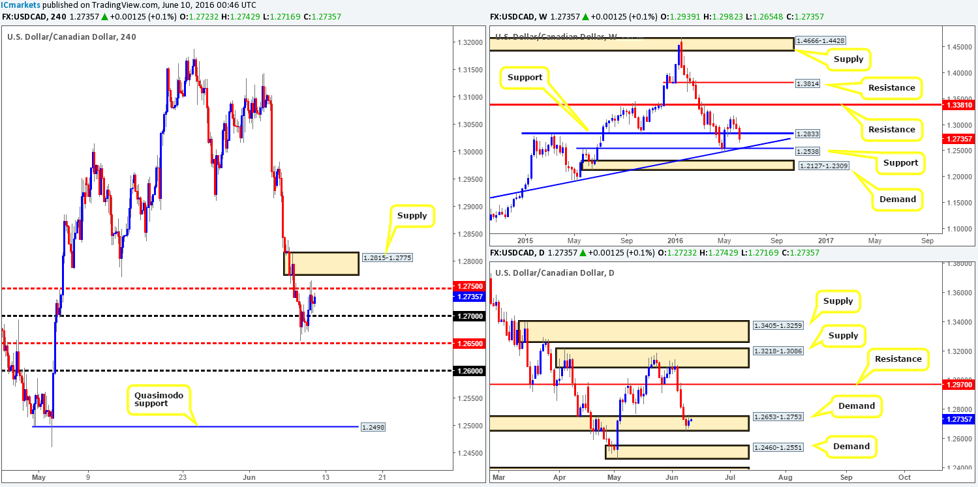Image resolution: width=978 pixels, height=487 pixels.
Task: Click the 1.2538 support level label
Action: [x=808, y=151]
